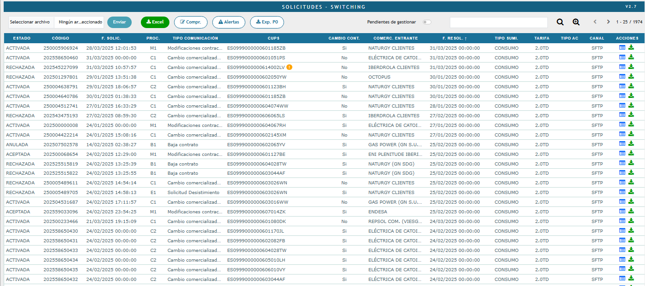Screen dimensions: 645x286
Task: Click the Exp. P0 export button
Action: [x=267, y=22]
